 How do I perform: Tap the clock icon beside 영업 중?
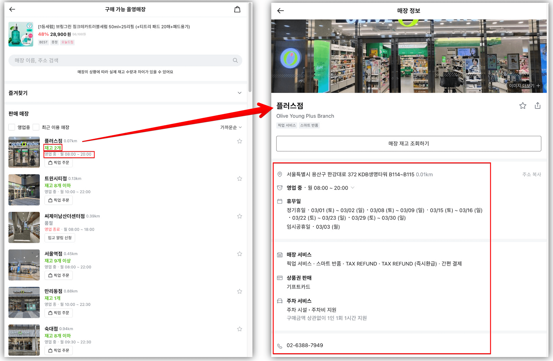[280, 188]
